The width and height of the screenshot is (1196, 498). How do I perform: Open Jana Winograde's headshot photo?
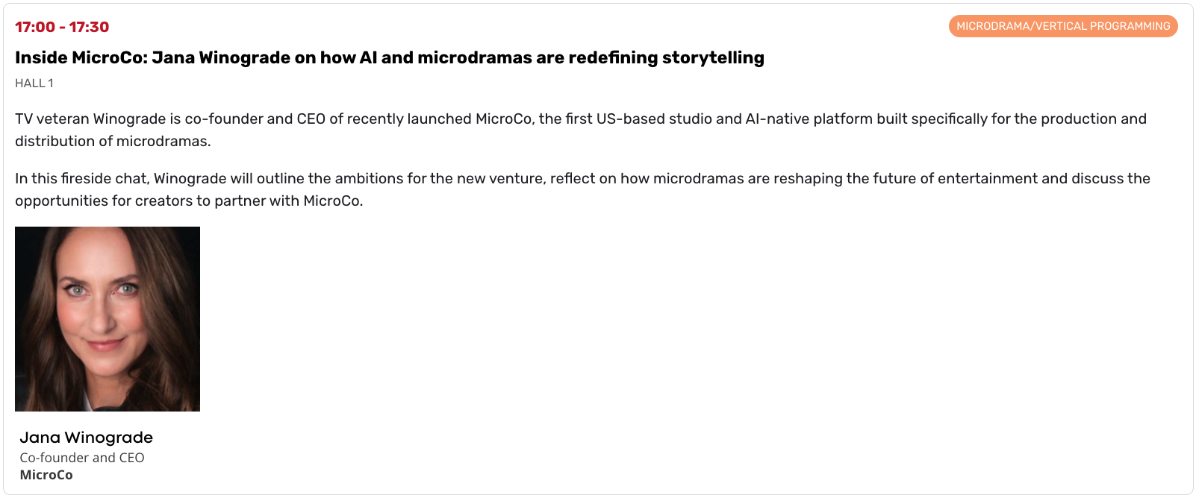108,319
